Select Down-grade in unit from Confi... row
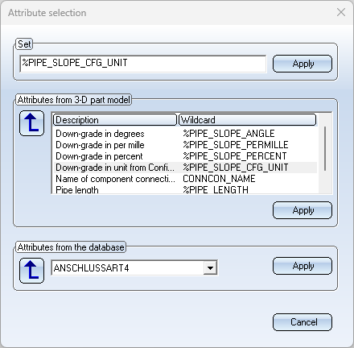The width and height of the screenshot is (354, 348). pos(185,168)
